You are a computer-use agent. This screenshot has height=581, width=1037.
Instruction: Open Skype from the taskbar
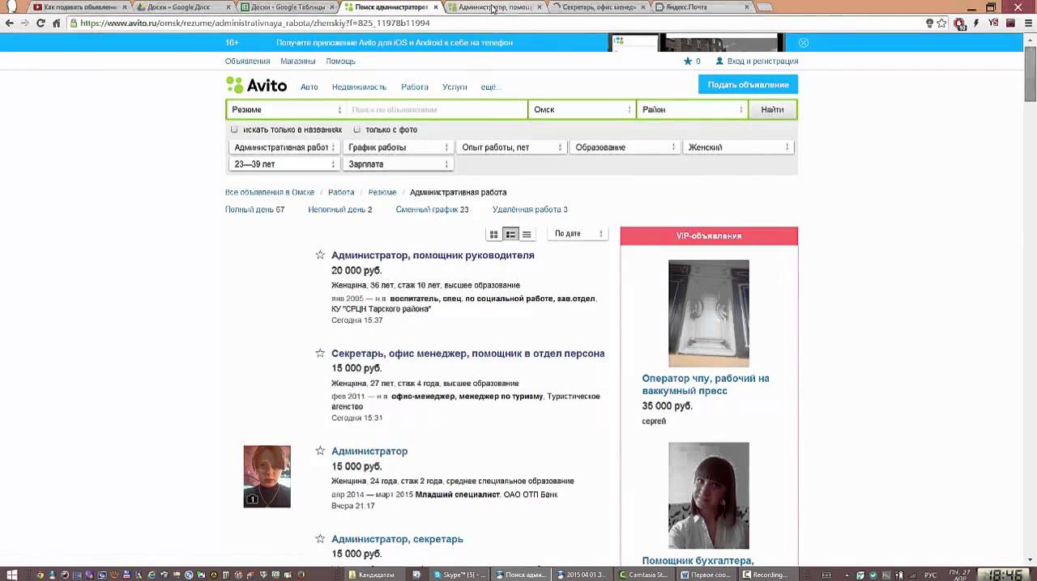(460, 575)
